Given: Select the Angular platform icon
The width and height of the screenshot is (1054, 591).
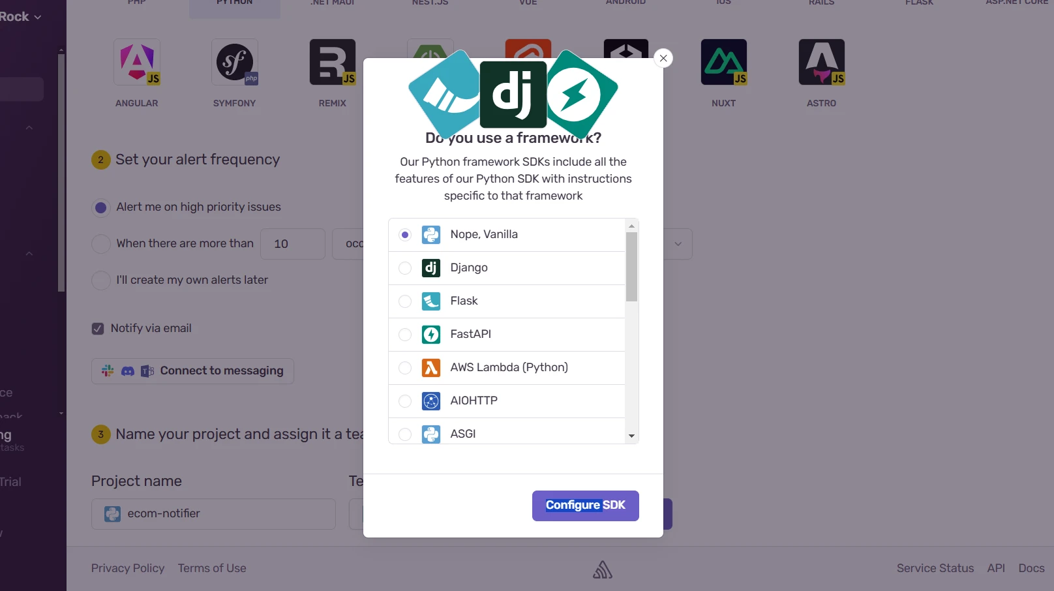Looking at the screenshot, I should [136, 63].
